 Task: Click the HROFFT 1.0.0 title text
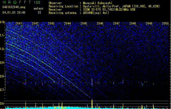coord(21,2)
